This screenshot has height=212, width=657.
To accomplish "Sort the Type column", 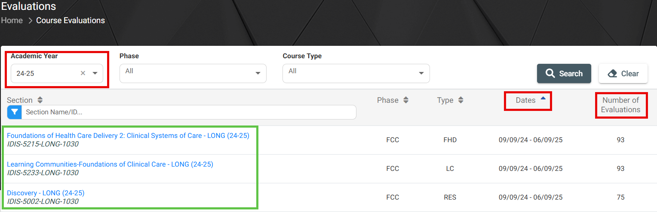I will (x=461, y=100).
